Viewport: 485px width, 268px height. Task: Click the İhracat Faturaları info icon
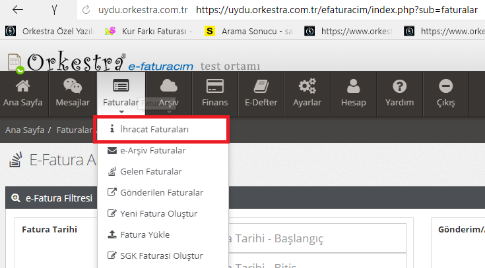coord(112,129)
